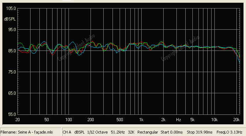The width and height of the screenshot is (246, 136).
Task: Click the 32K FFT size field
Action: pyautogui.click(x=131, y=132)
